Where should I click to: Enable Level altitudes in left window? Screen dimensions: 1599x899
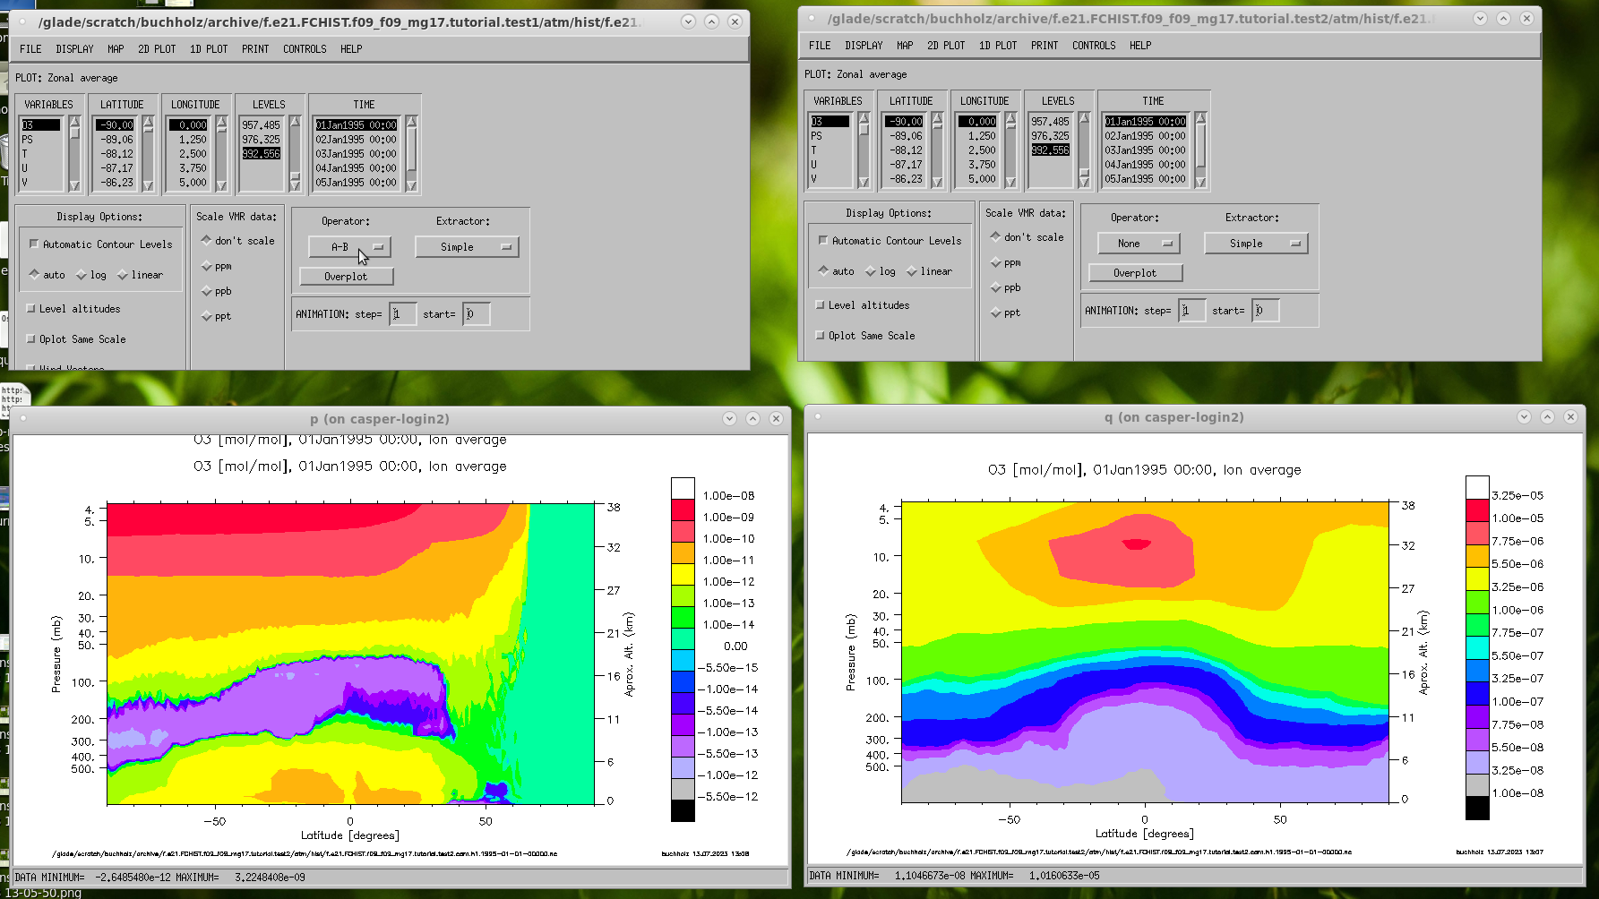pyautogui.click(x=31, y=309)
